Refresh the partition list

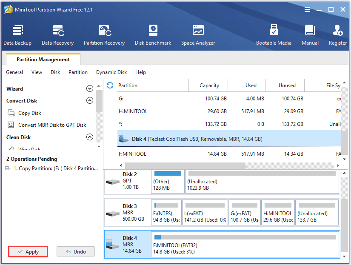(110, 85)
